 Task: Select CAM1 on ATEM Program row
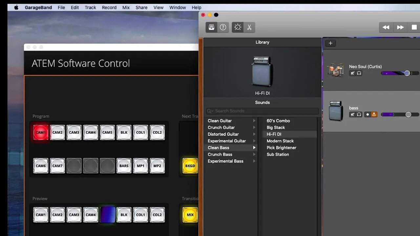(x=41, y=132)
